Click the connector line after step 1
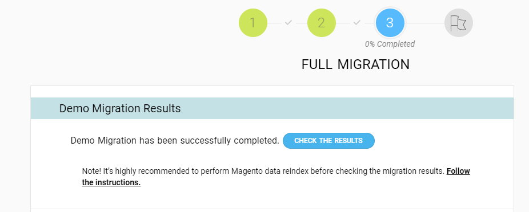Screen dimensions: 529x212 pyautogui.click(x=275, y=23)
